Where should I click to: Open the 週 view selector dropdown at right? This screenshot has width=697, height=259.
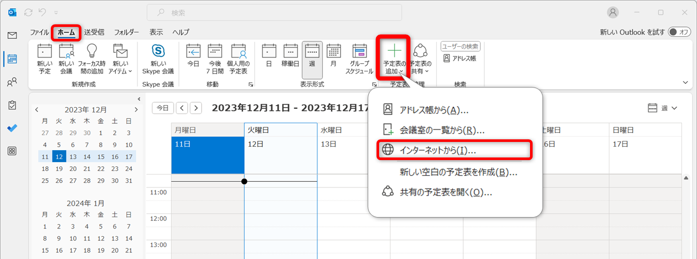[663, 108]
